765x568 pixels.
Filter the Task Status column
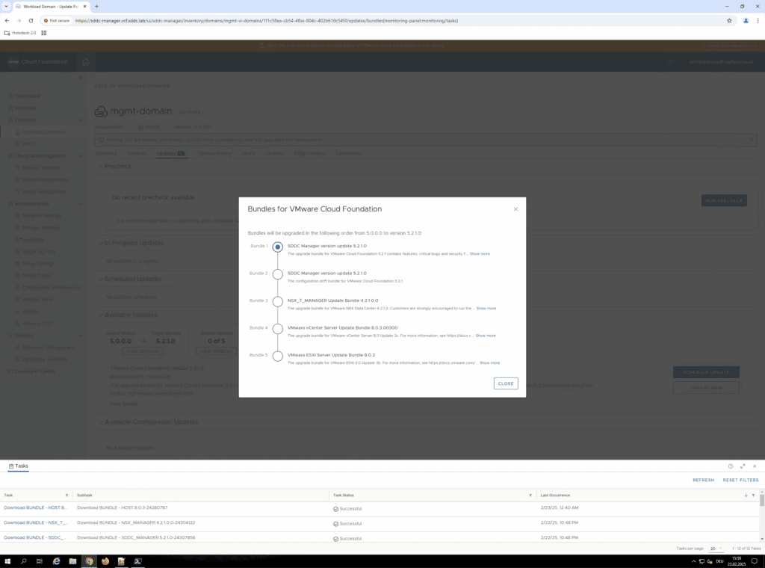point(531,496)
